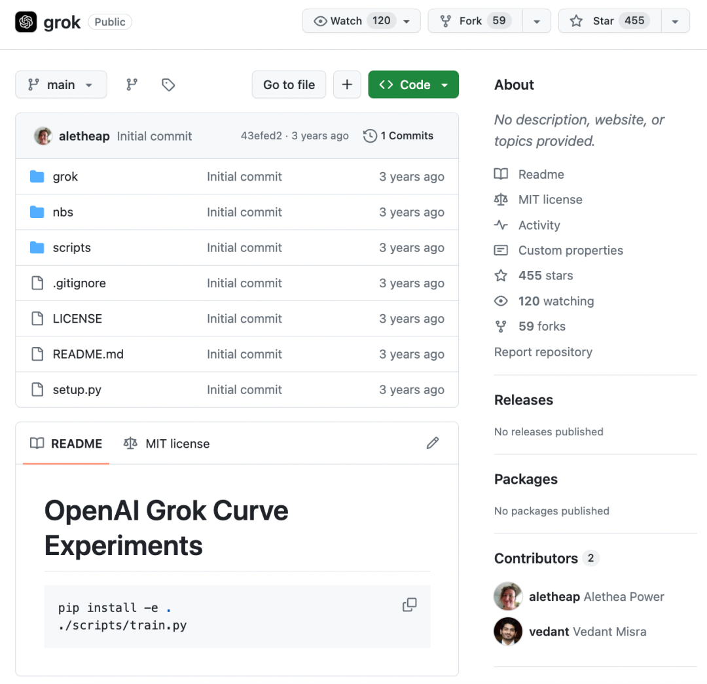Open the add file plus button
This screenshot has height=684, width=707.
(347, 84)
